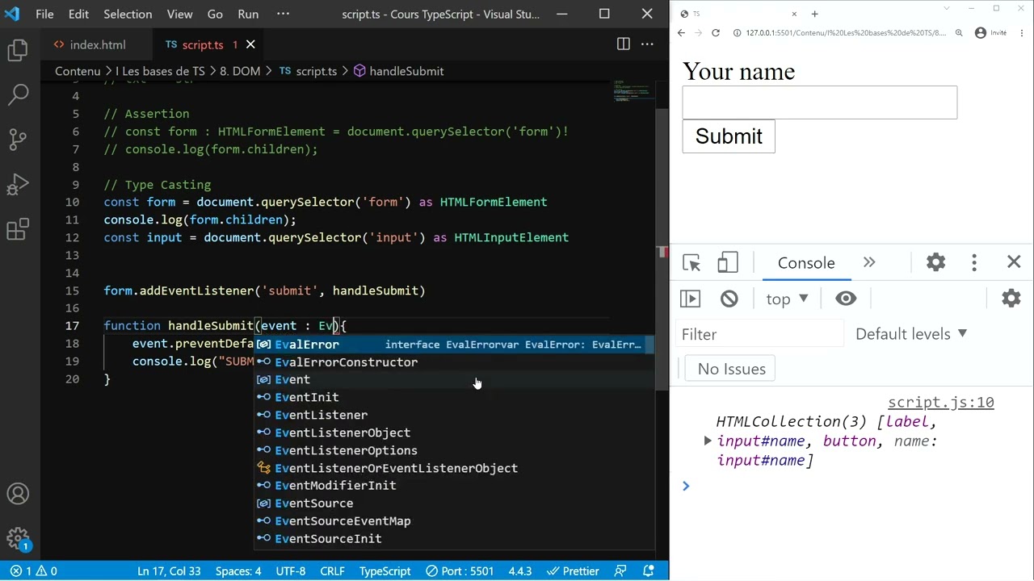Viewport: 1034px width, 581px height.
Task: Open a new browser tab
Action: point(814,14)
